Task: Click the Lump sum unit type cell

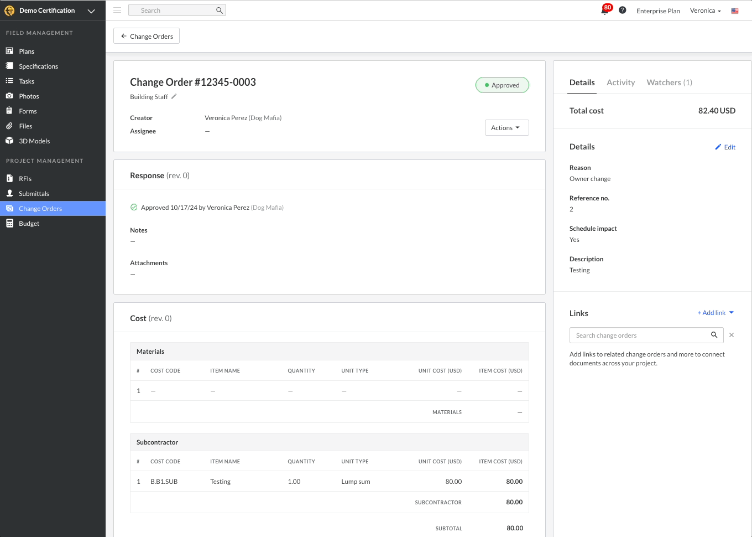Action: coord(356,481)
